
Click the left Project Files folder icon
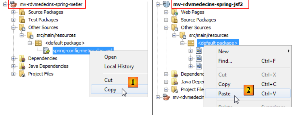pos(22,74)
